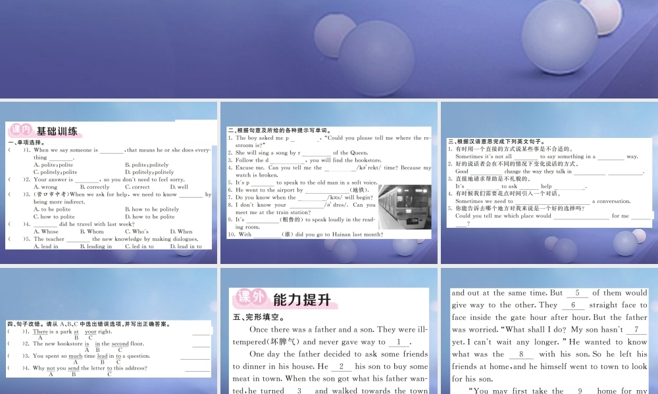Click the sentence 有时用一个直接的方式说某些事是不合适的
This screenshot has height=394, width=658.
[515, 148]
